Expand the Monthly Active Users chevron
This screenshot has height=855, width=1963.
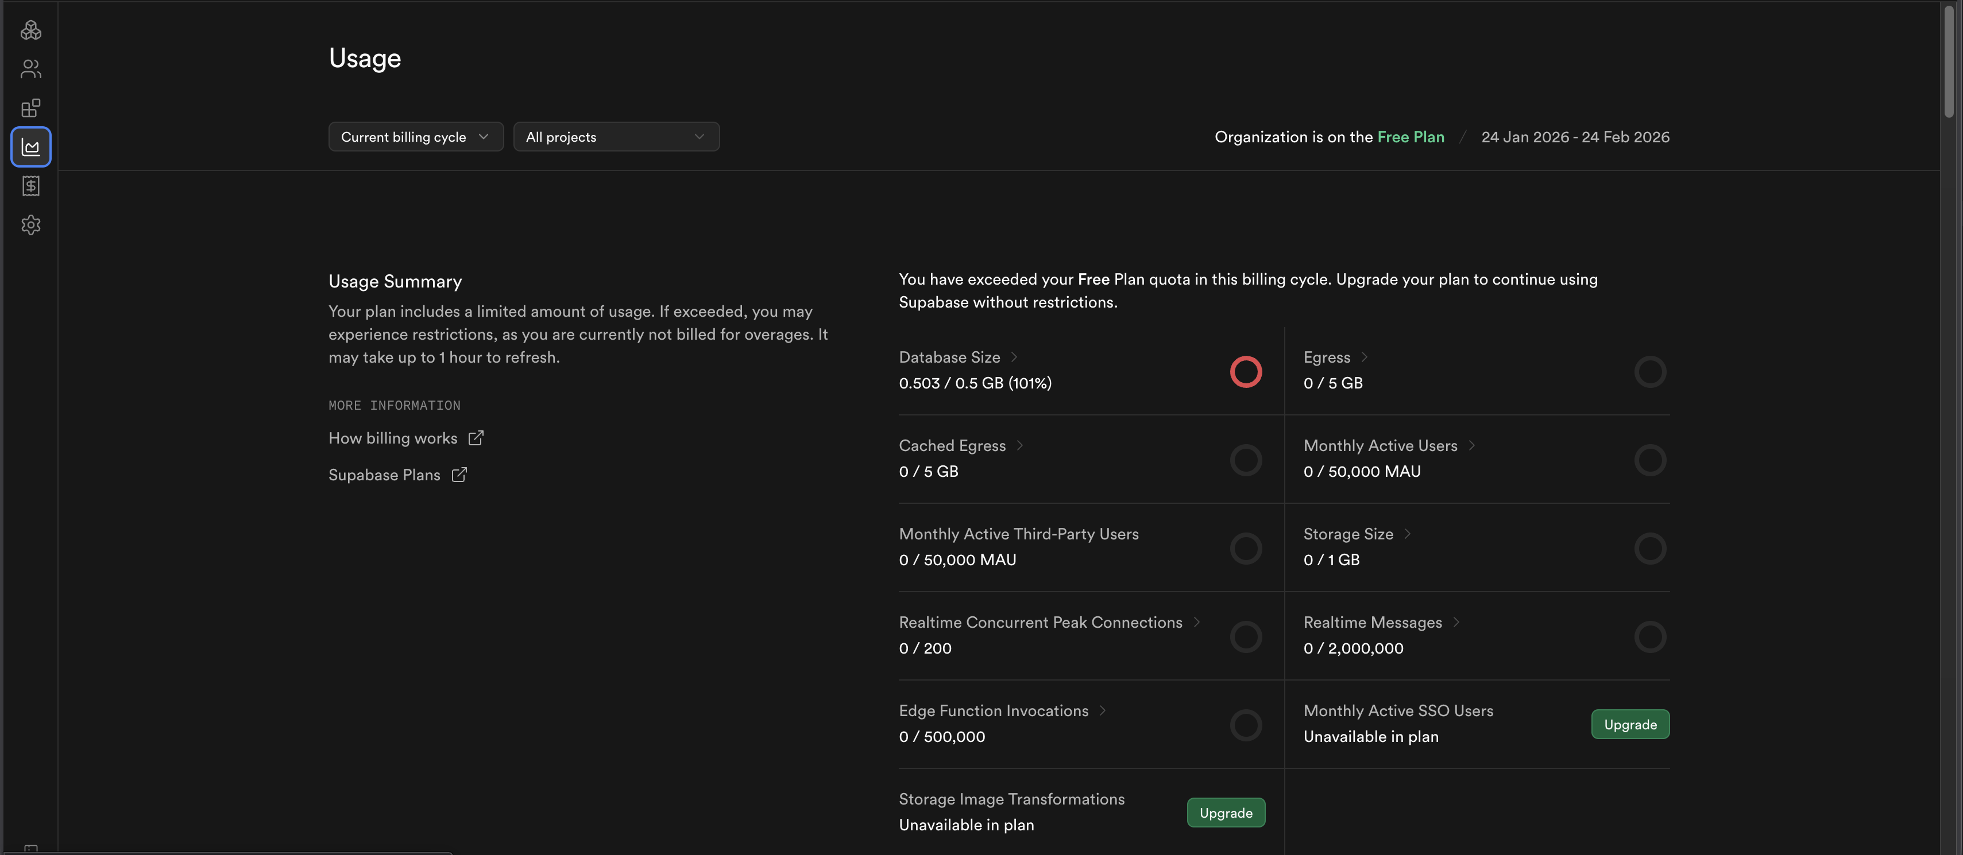[x=1471, y=445]
